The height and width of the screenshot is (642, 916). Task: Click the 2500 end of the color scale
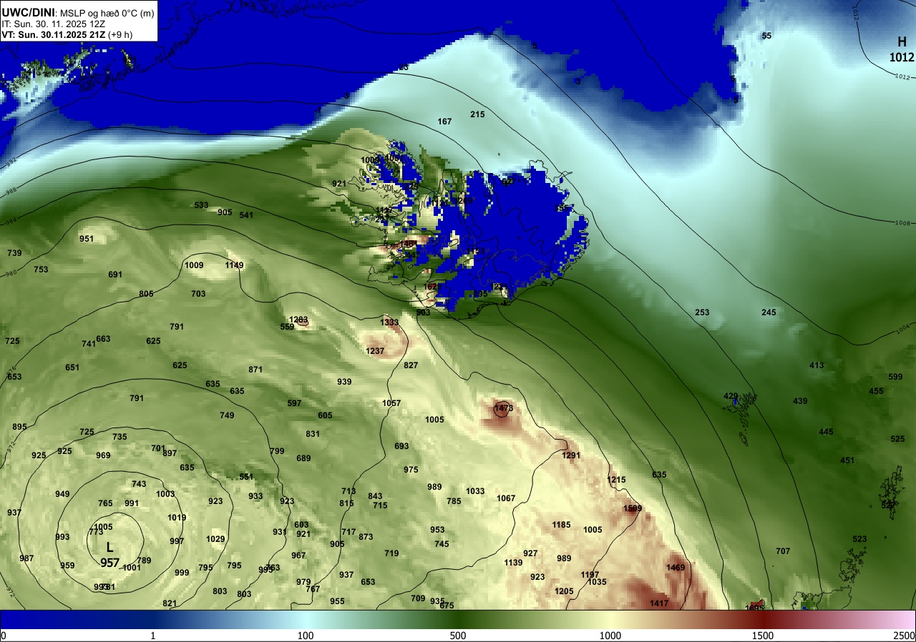click(x=905, y=636)
